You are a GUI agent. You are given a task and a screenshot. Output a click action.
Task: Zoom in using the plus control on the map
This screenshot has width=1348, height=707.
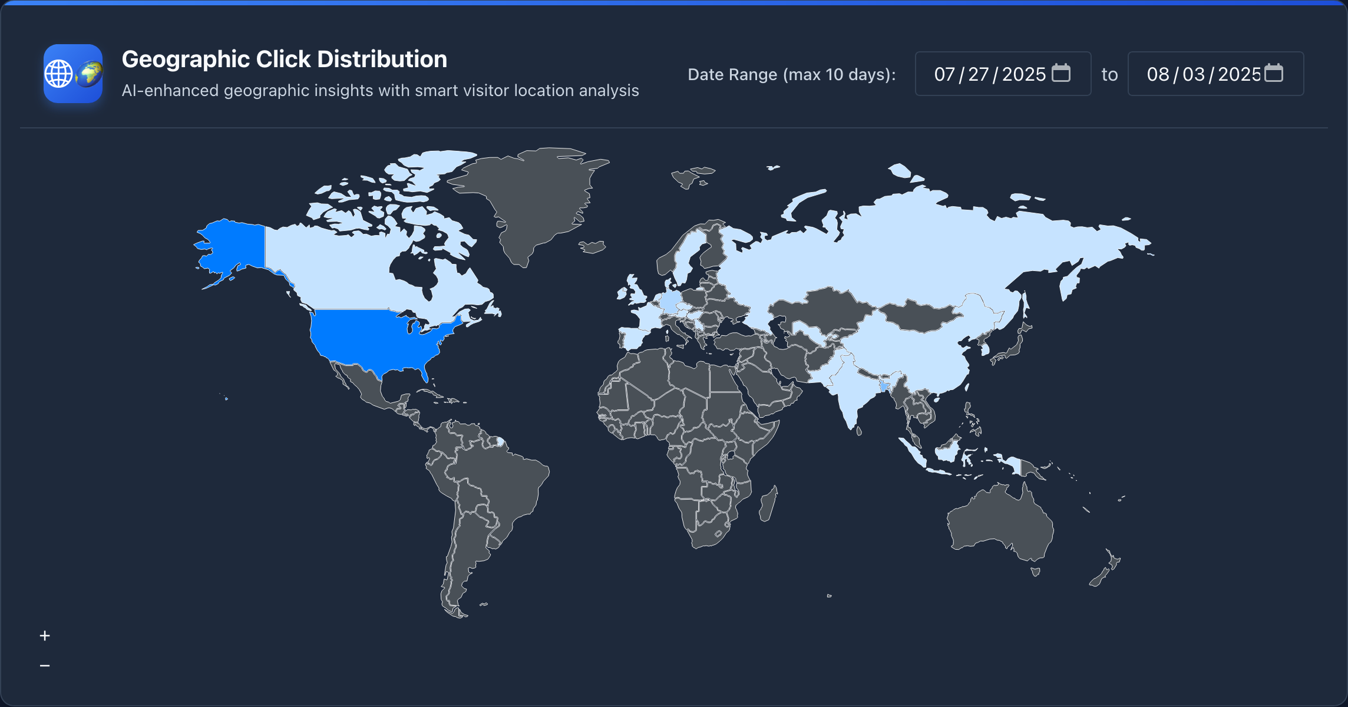(44, 635)
